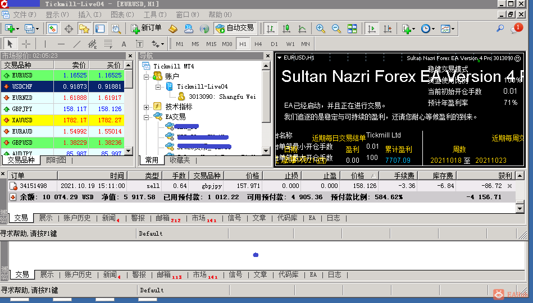
Task: Select the vertical line drawing tool
Action: pyautogui.click(x=45, y=44)
